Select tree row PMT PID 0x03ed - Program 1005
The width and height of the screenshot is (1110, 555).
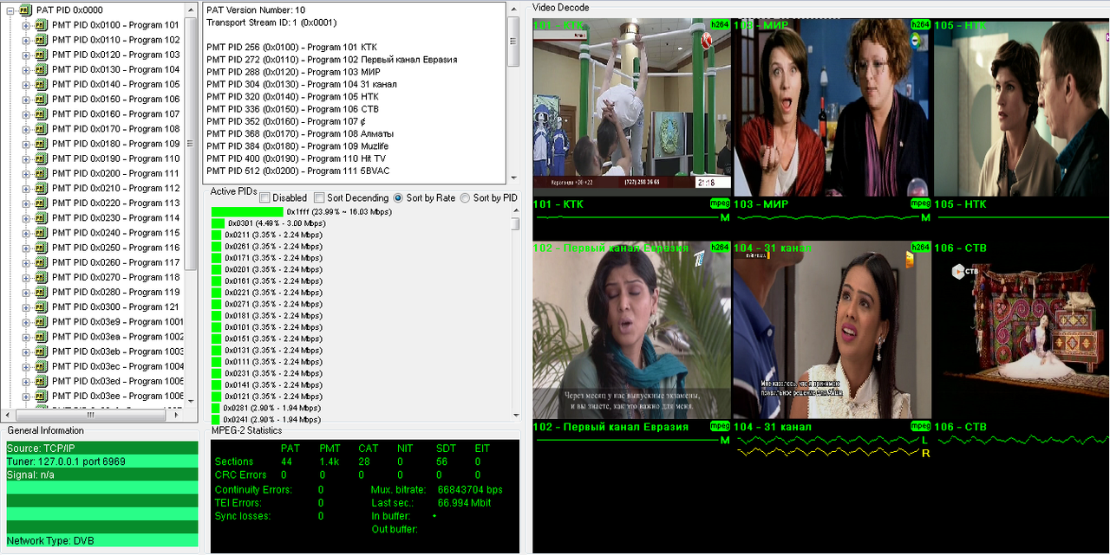[118, 381]
